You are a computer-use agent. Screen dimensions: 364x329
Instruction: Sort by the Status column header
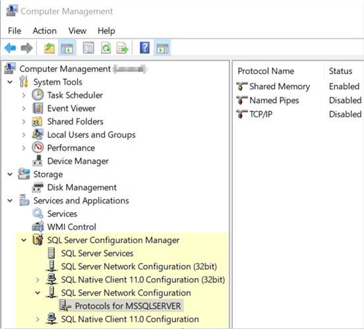[x=340, y=71]
